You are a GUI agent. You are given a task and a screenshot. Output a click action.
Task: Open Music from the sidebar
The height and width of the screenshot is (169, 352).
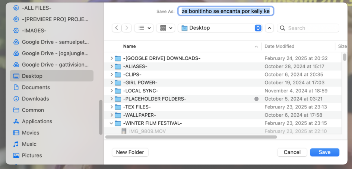click(x=29, y=144)
